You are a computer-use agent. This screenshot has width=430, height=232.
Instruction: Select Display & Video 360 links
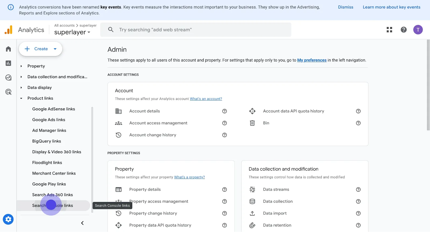(x=57, y=152)
